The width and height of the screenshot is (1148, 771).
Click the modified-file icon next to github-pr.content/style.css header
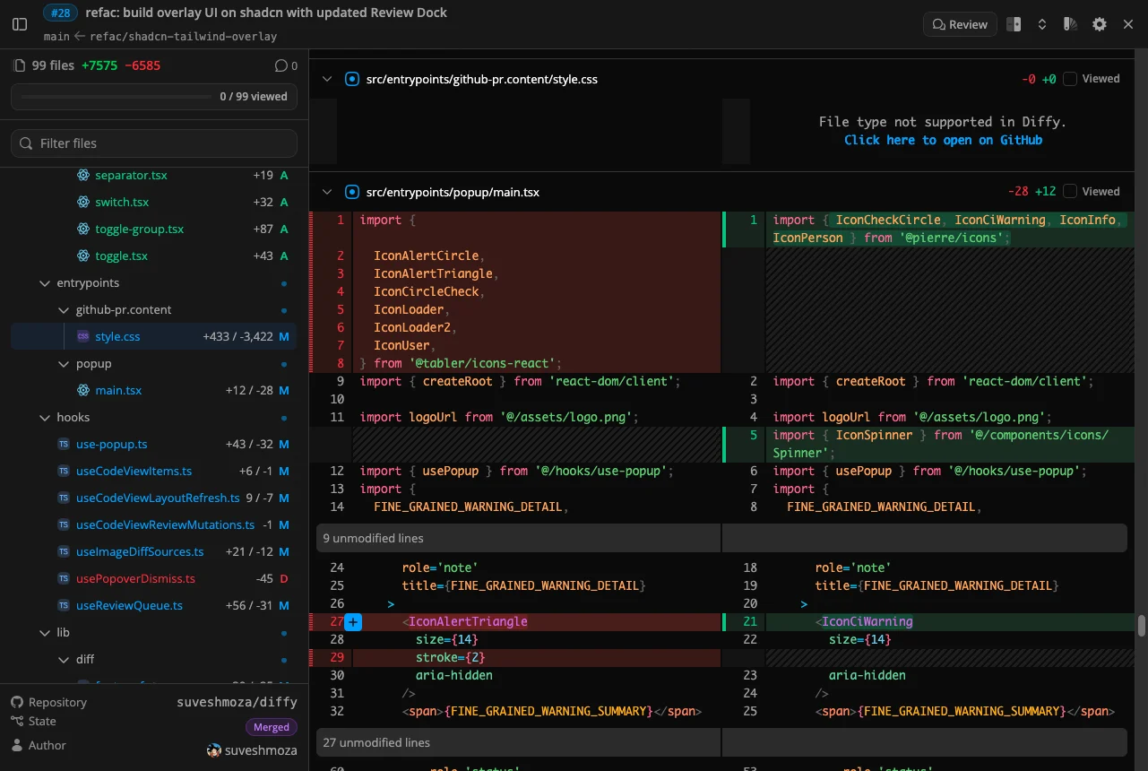352,79
